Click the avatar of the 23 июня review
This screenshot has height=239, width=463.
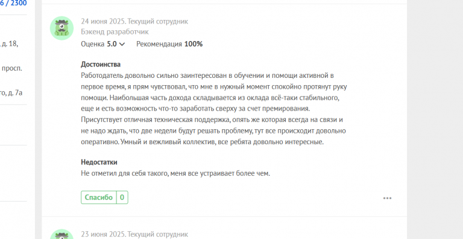click(x=61, y=234)
